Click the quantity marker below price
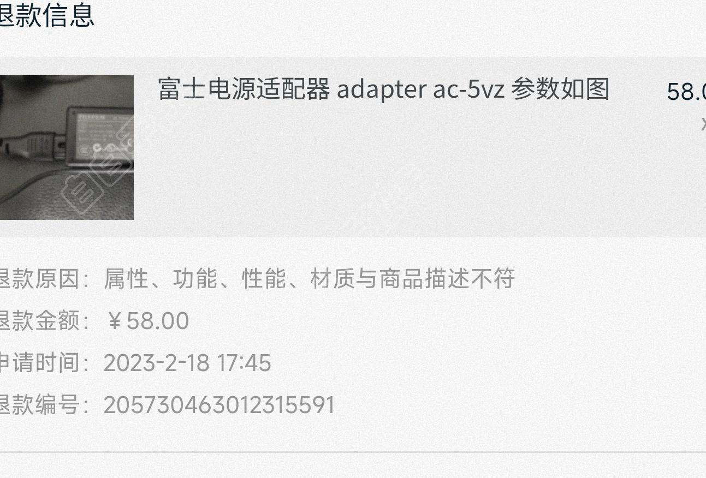The width and height of the screenshot is (706, 478). 703,124
